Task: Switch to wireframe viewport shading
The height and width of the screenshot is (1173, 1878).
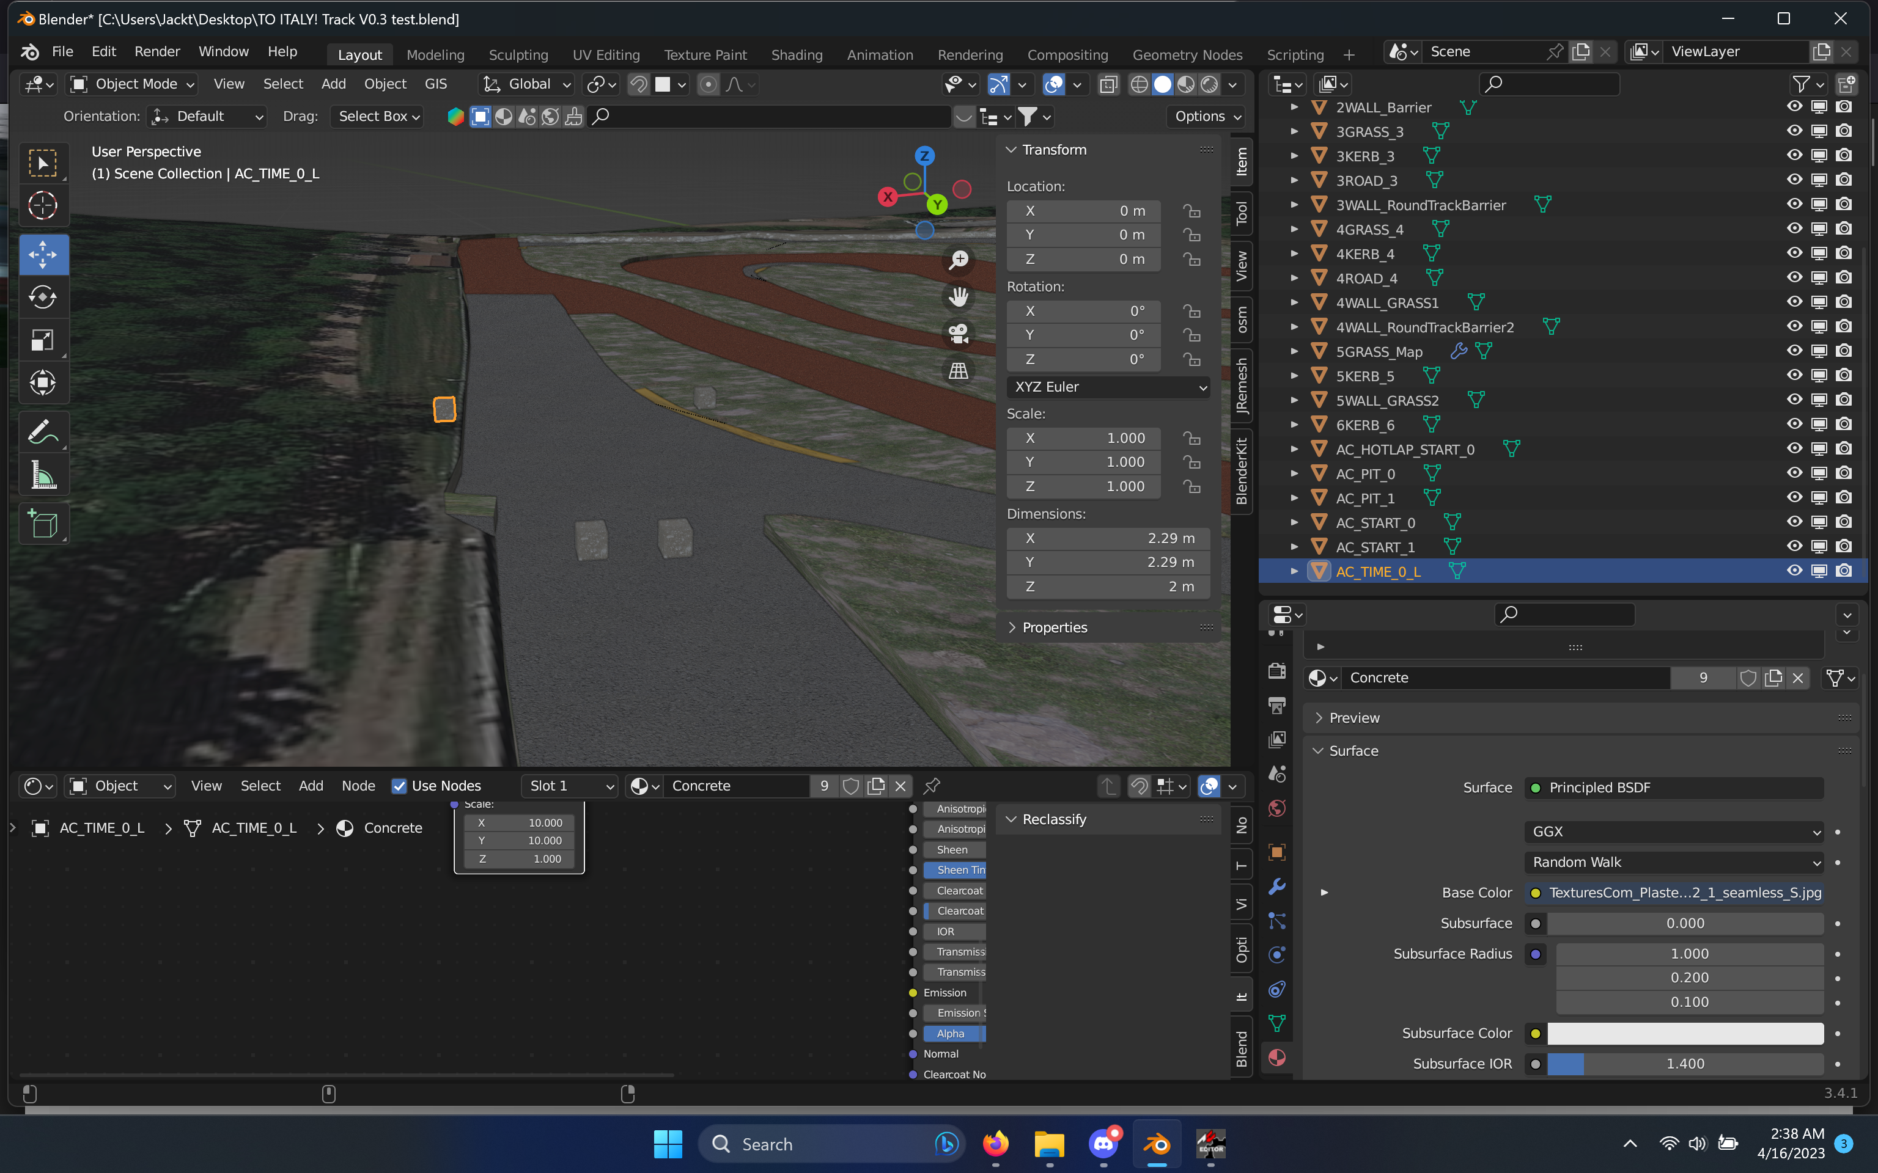Action: [1138, 84]
